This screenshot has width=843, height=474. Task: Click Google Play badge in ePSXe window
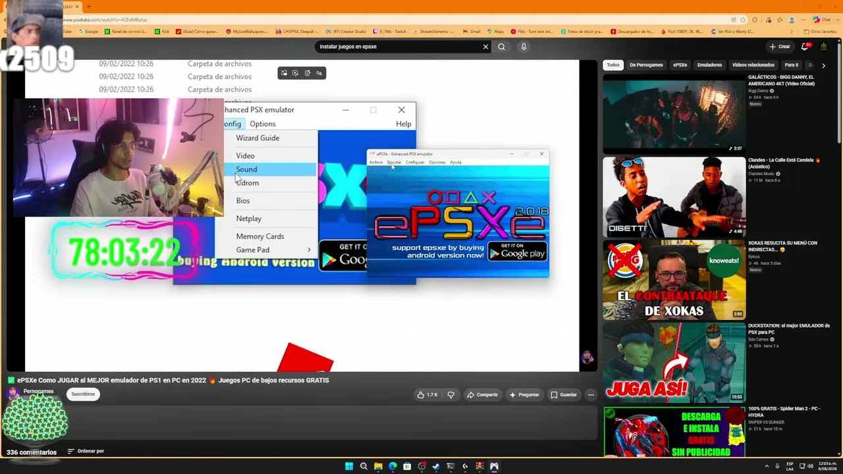tap(518, 251)
